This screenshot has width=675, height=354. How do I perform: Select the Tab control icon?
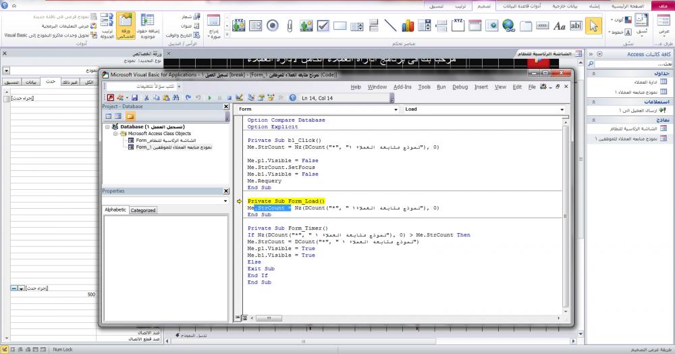[526, 26]
